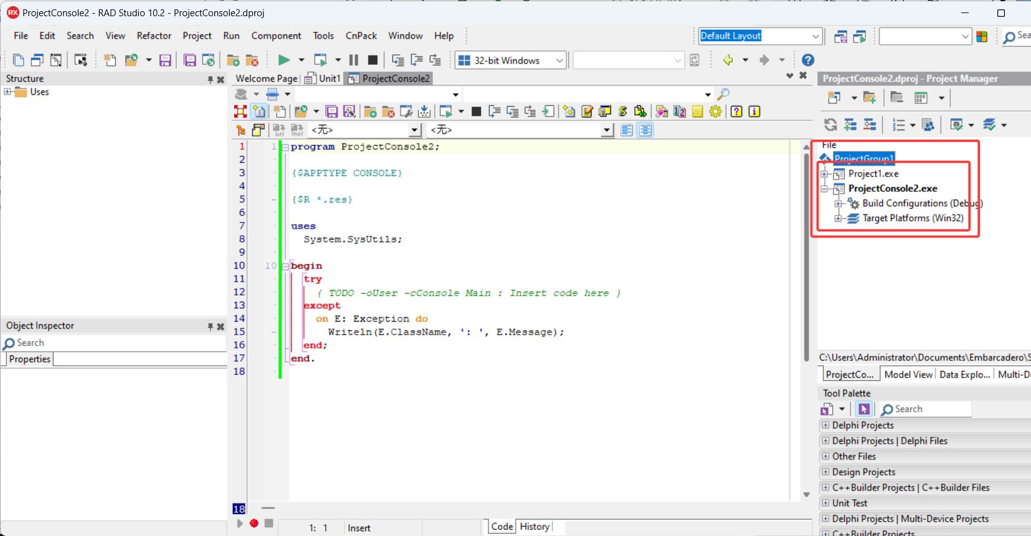Select ProjectGroup1 in Project Manager tree

[863, 158]
